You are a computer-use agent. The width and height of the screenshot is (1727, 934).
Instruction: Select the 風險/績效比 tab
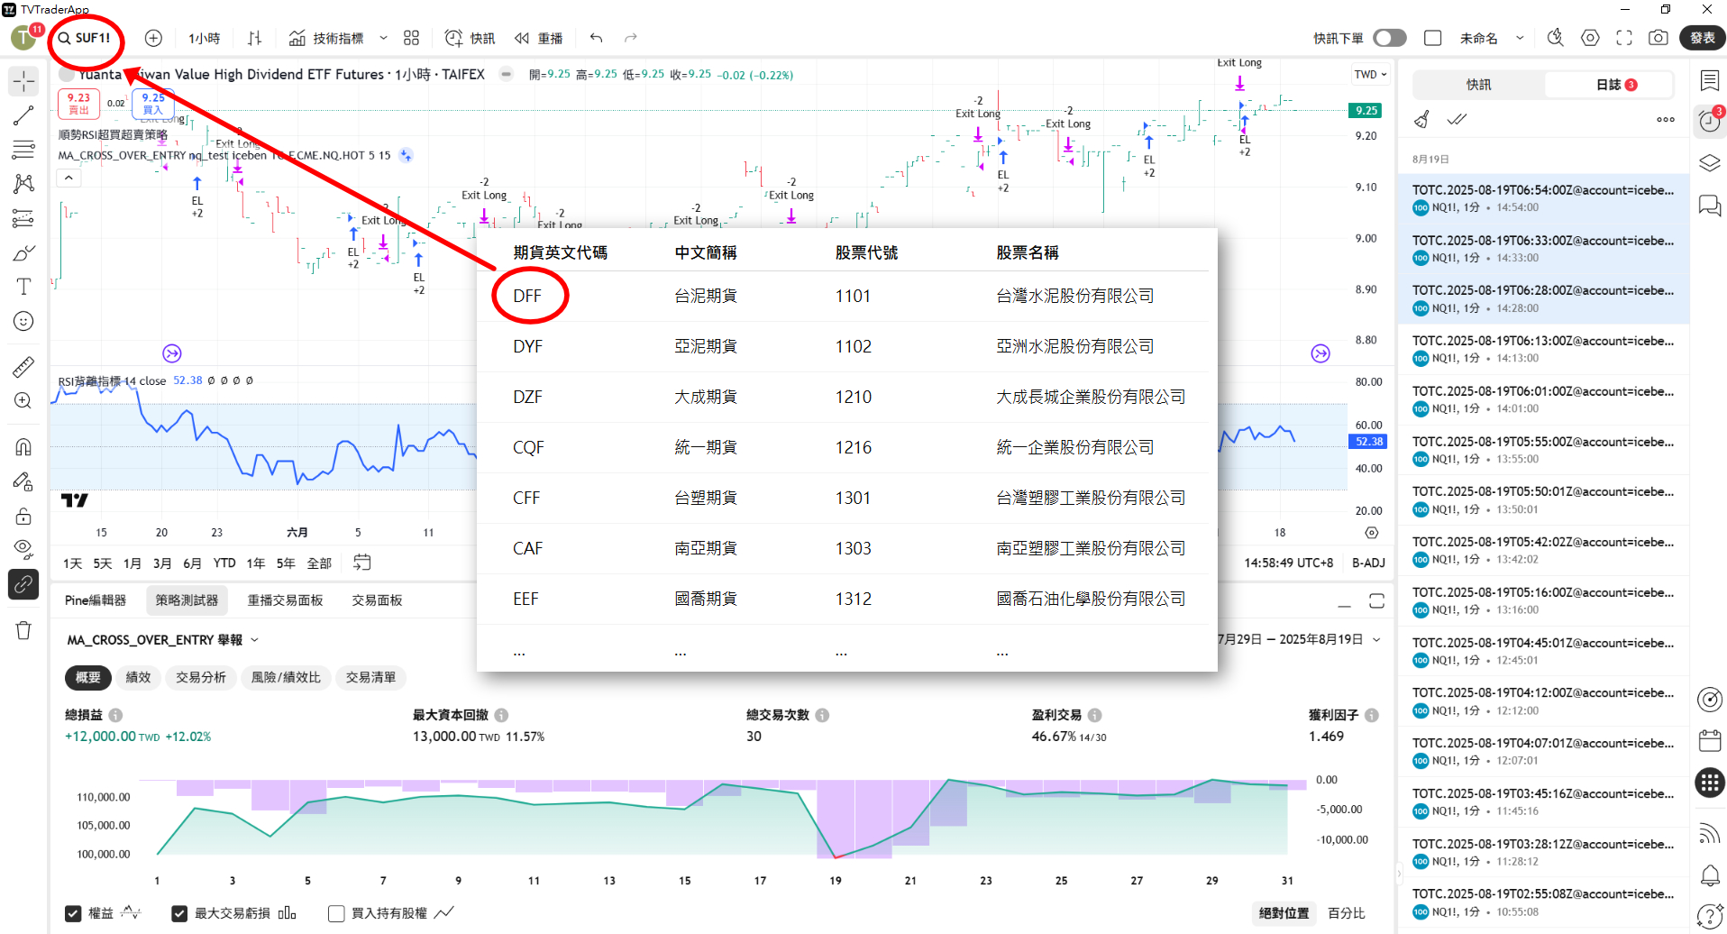(x=286, y=677)
